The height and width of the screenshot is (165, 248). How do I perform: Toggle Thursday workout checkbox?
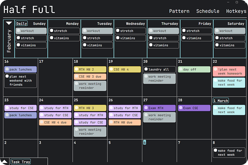pos(151,30)
